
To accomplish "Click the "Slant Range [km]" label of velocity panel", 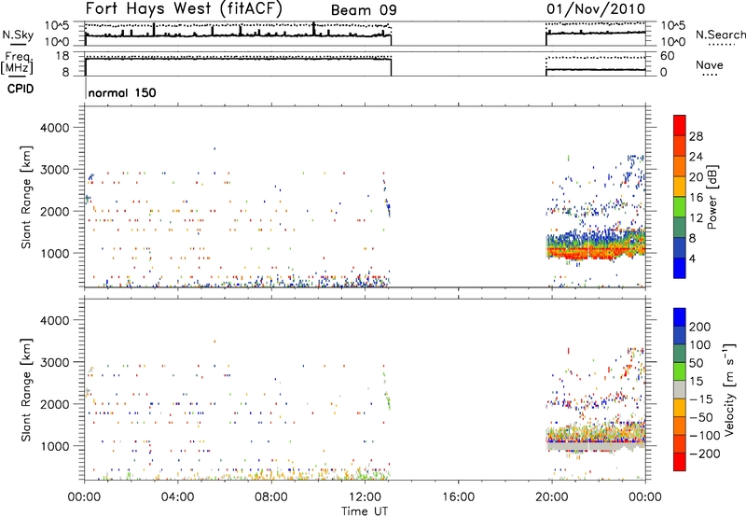I will 26,389.
